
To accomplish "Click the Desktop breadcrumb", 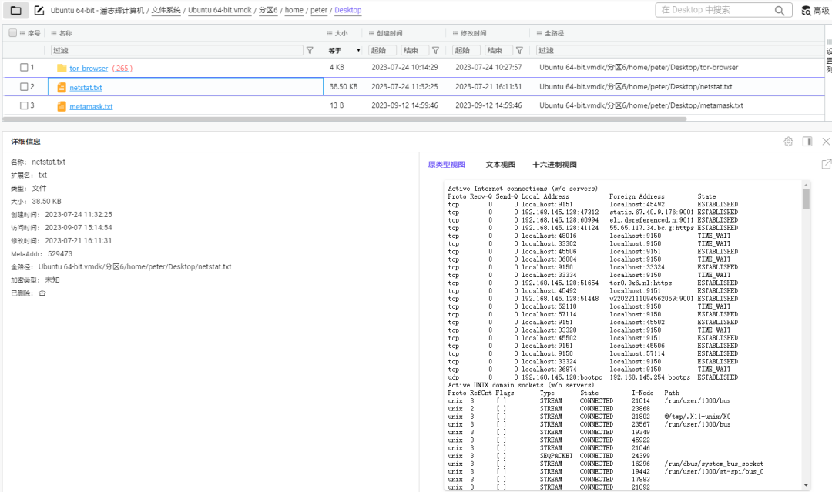I will [348, 10].
